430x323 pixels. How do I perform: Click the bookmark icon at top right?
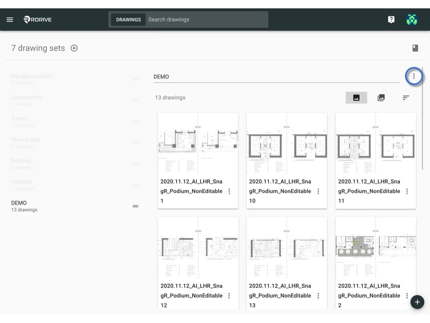pos(415,48)
